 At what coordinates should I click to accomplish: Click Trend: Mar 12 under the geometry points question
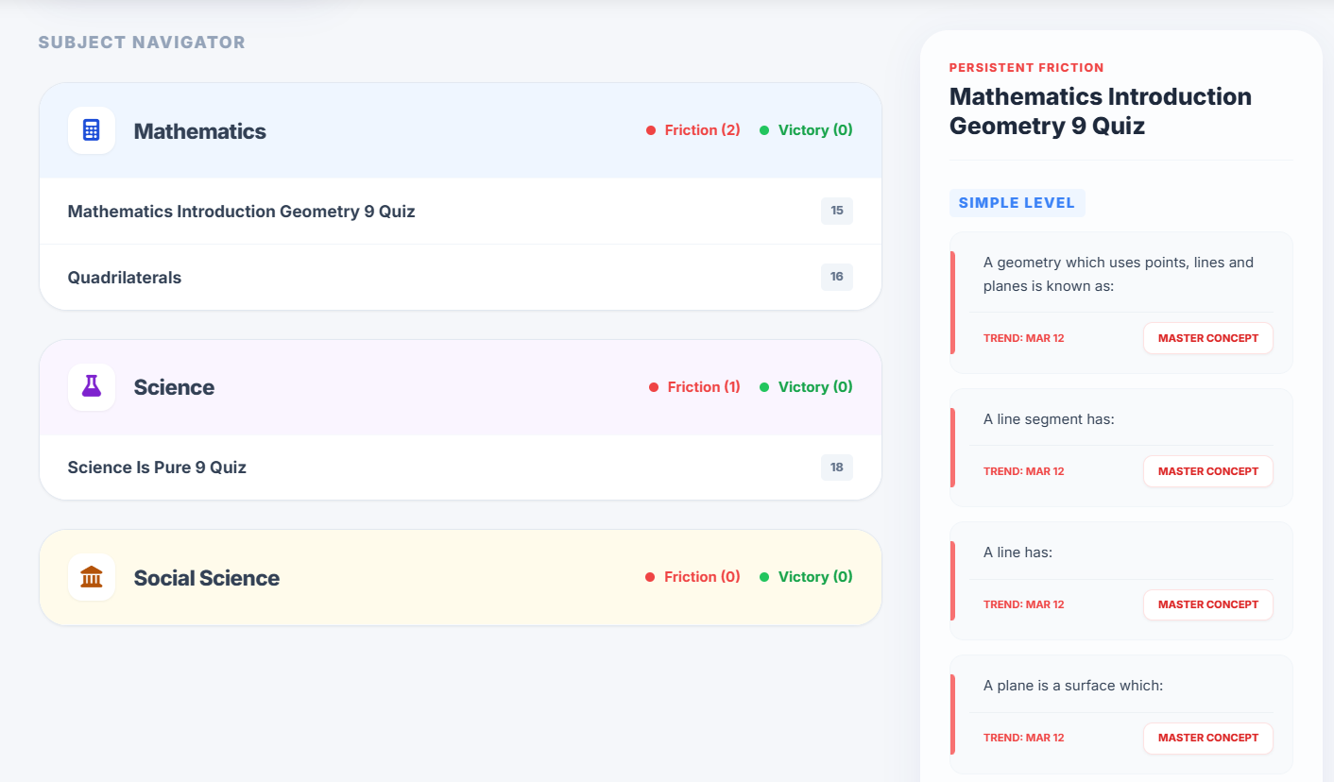[x=1024, y=338]
